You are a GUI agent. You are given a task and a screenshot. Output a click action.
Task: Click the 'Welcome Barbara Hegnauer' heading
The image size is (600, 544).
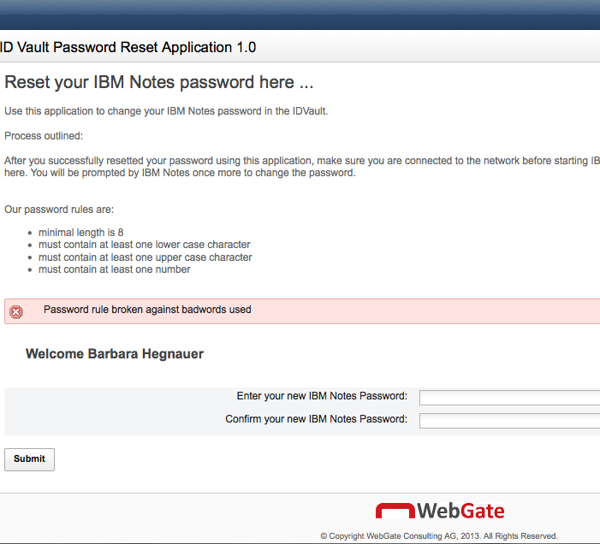click(x=115, y=353)
